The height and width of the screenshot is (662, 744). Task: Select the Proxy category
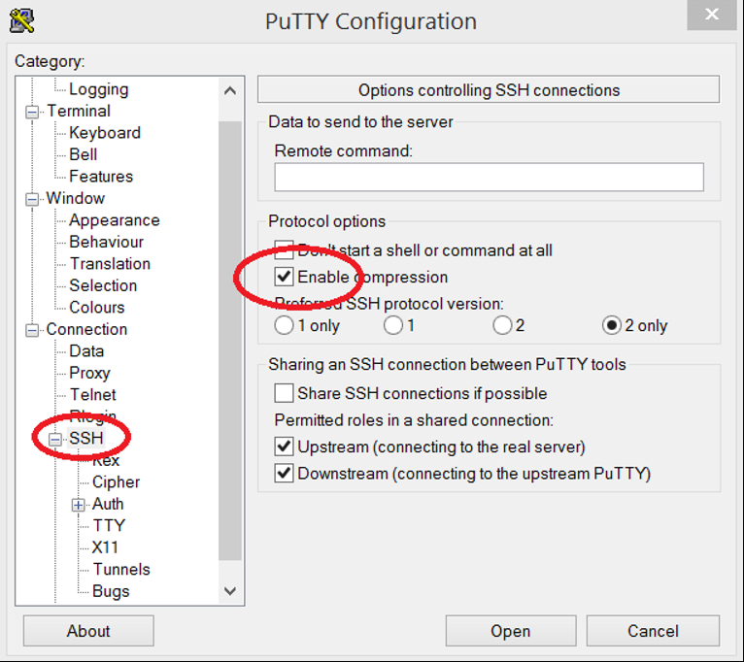(x=89, y=373)
